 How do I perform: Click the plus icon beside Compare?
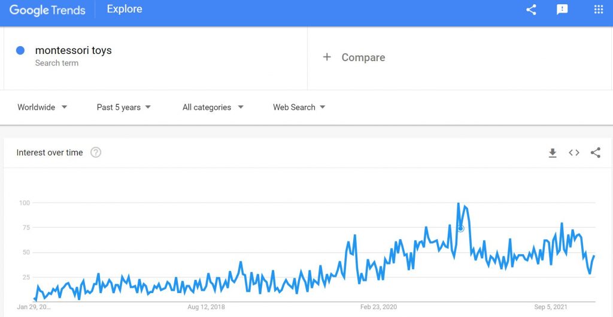(327, 57)
